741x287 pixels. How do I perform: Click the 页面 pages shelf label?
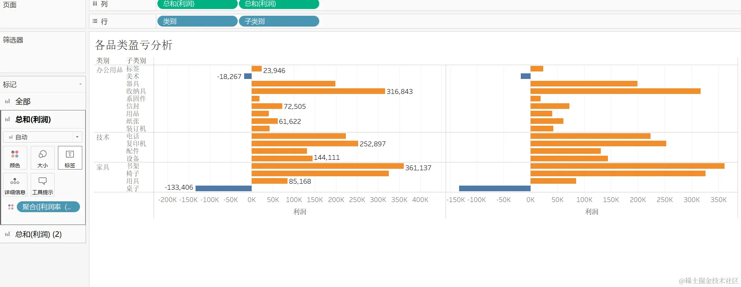click(x=10, y=5)
